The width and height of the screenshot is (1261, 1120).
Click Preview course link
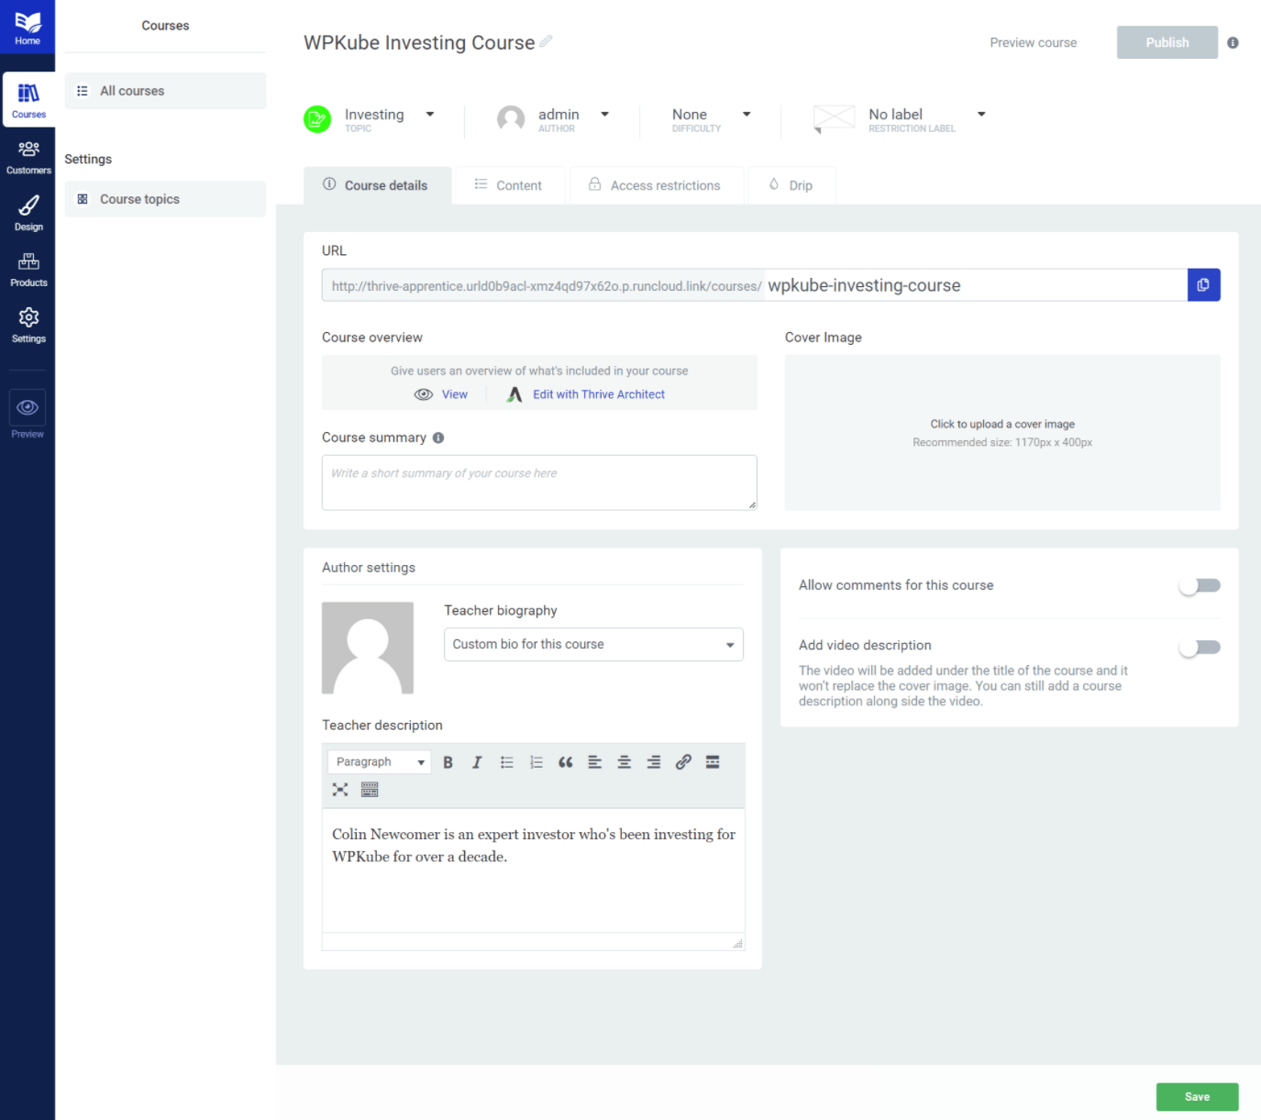1033,42
